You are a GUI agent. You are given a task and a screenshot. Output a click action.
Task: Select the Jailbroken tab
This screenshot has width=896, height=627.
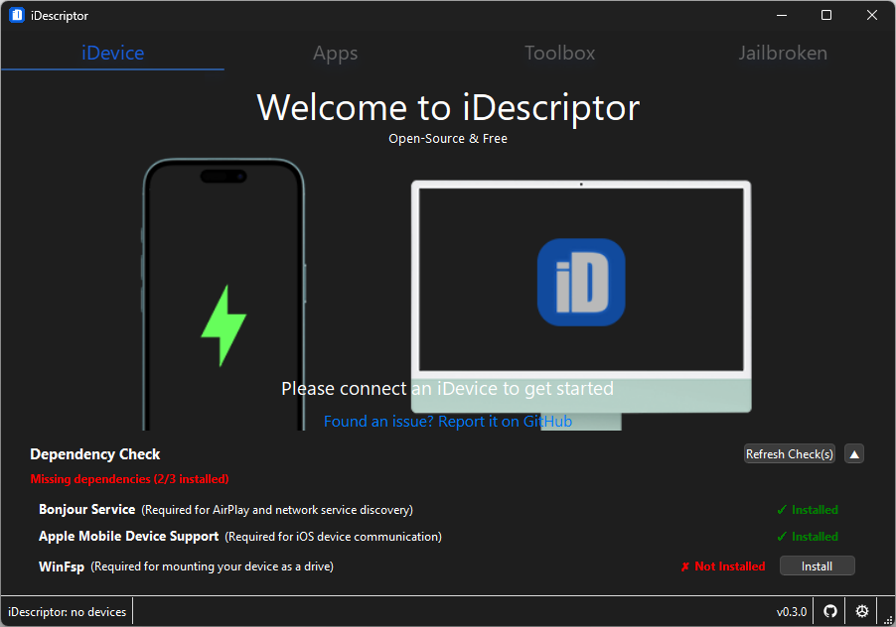pyautogui.click(x=783, y=54)
